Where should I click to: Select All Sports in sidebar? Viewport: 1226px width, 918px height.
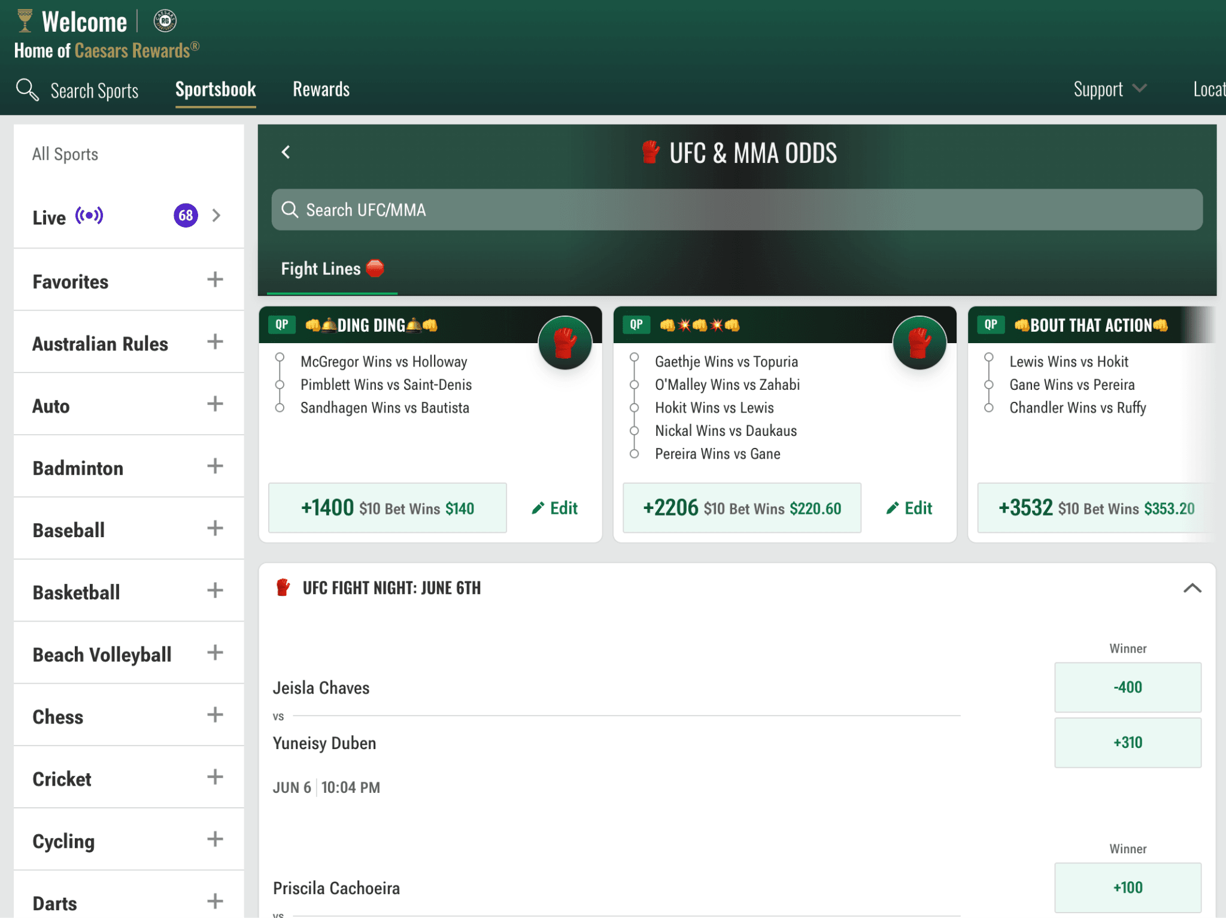pos(65,154)
